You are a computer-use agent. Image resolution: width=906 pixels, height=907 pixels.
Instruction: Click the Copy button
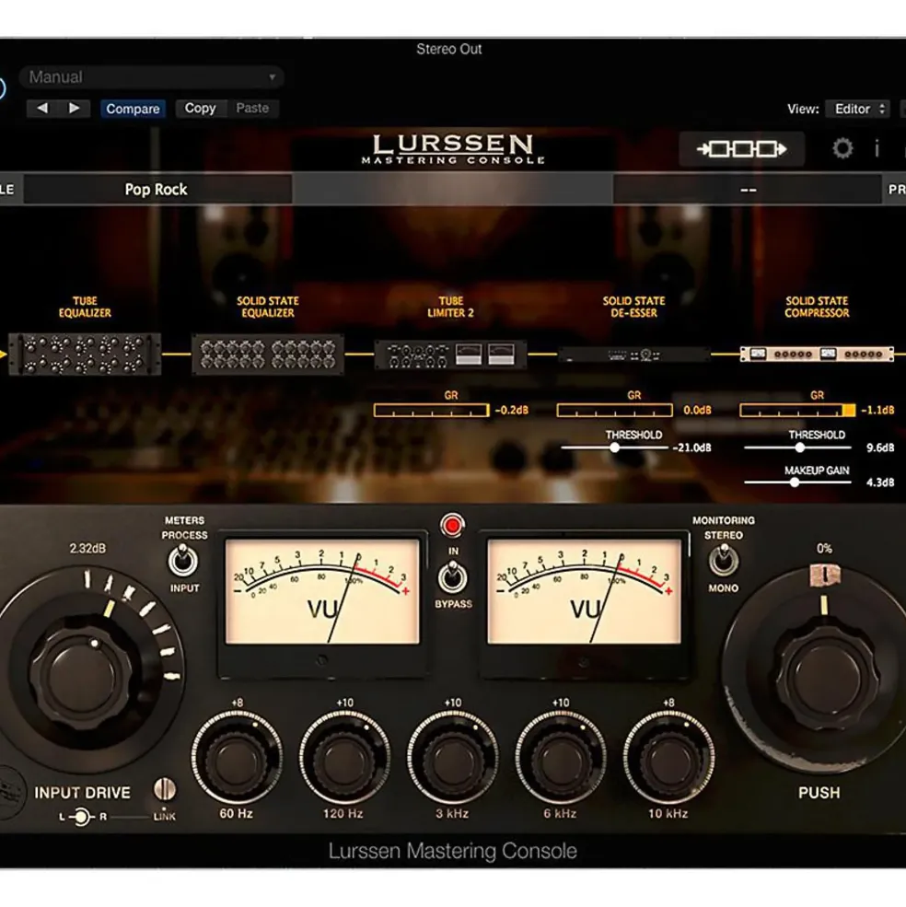(200, 108)
